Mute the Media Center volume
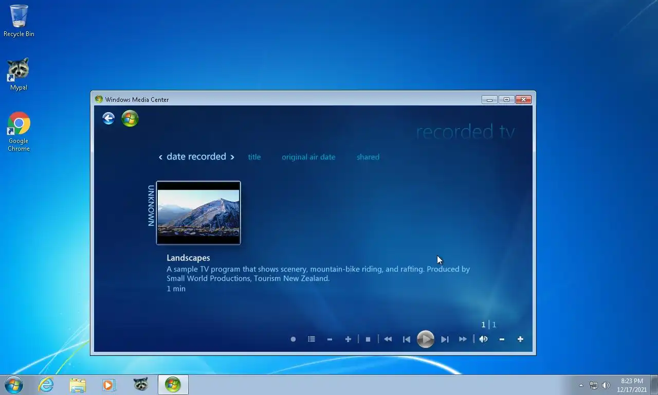658x395 pixels. [483, 339]
